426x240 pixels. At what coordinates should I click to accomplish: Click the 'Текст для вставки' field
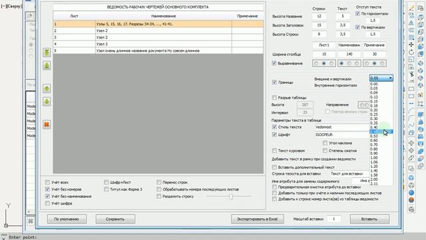point(349,173)
